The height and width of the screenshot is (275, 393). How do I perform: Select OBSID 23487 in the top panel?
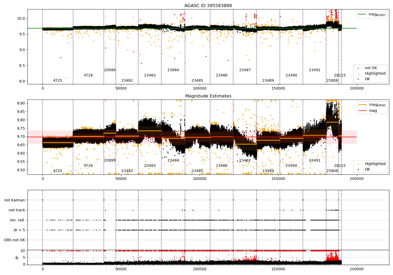245,70
